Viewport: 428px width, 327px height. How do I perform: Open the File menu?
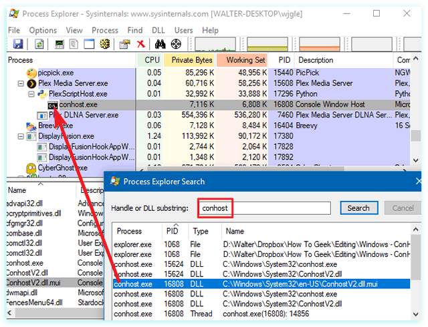[x=14, y=30]
